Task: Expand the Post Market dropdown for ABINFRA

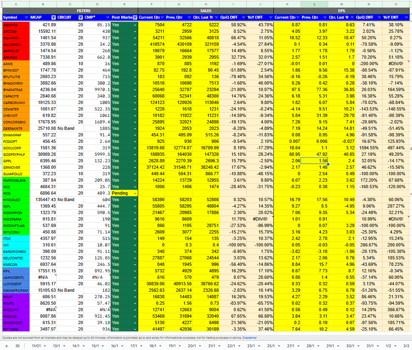Action: [135, 25]
